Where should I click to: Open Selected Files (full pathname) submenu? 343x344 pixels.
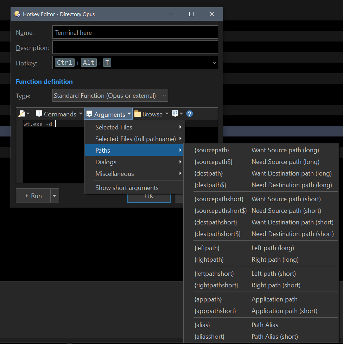pos(134,139)
